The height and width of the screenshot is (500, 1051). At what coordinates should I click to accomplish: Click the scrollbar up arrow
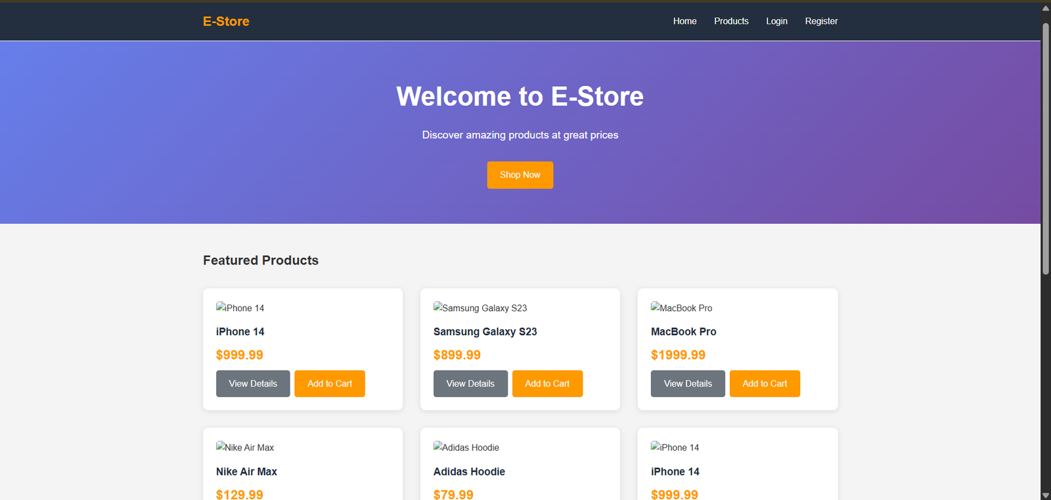[x=1046, y=8]
